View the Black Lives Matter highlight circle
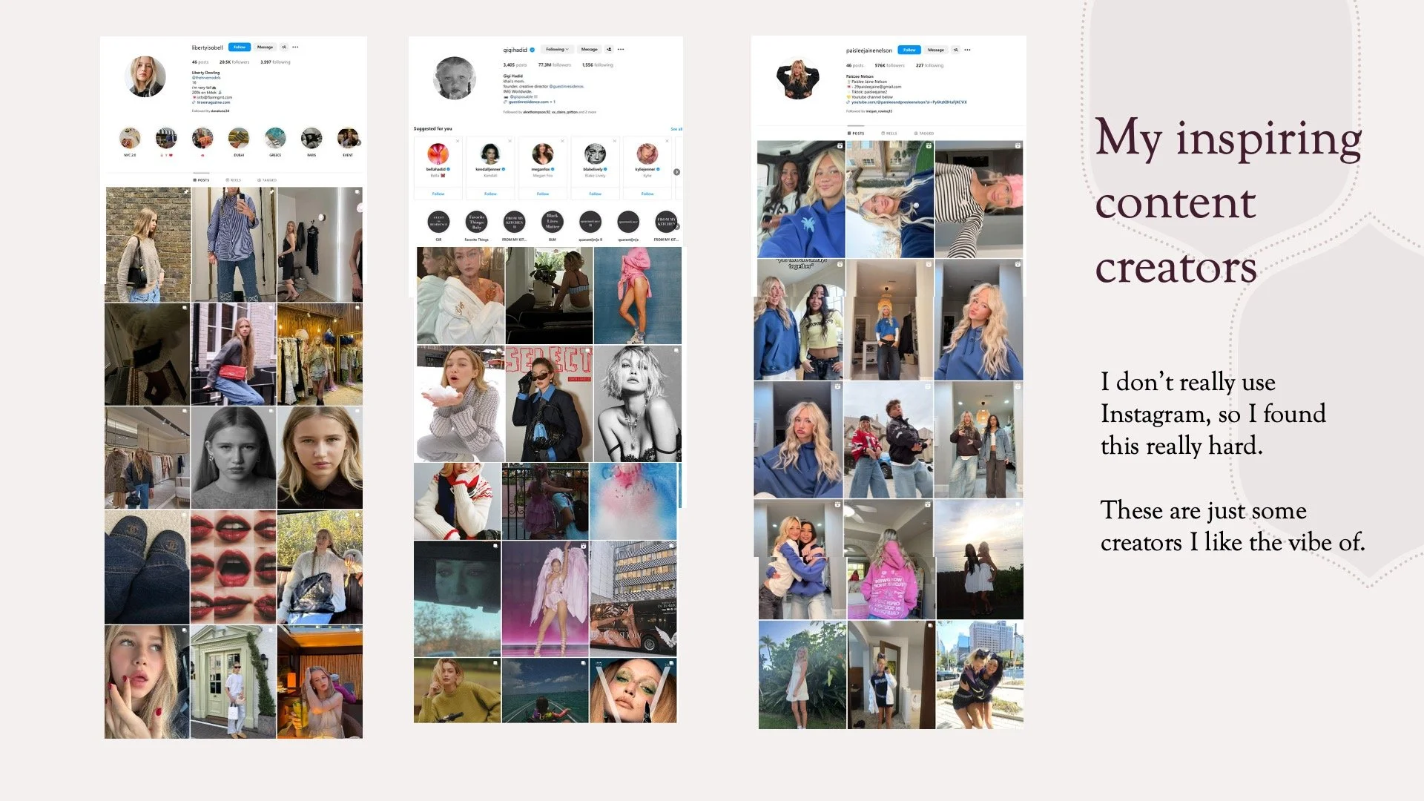The image size is (1424, 801). (552, 221)
